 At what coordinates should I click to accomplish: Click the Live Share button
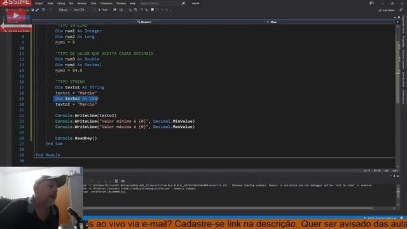click(387, 10)
